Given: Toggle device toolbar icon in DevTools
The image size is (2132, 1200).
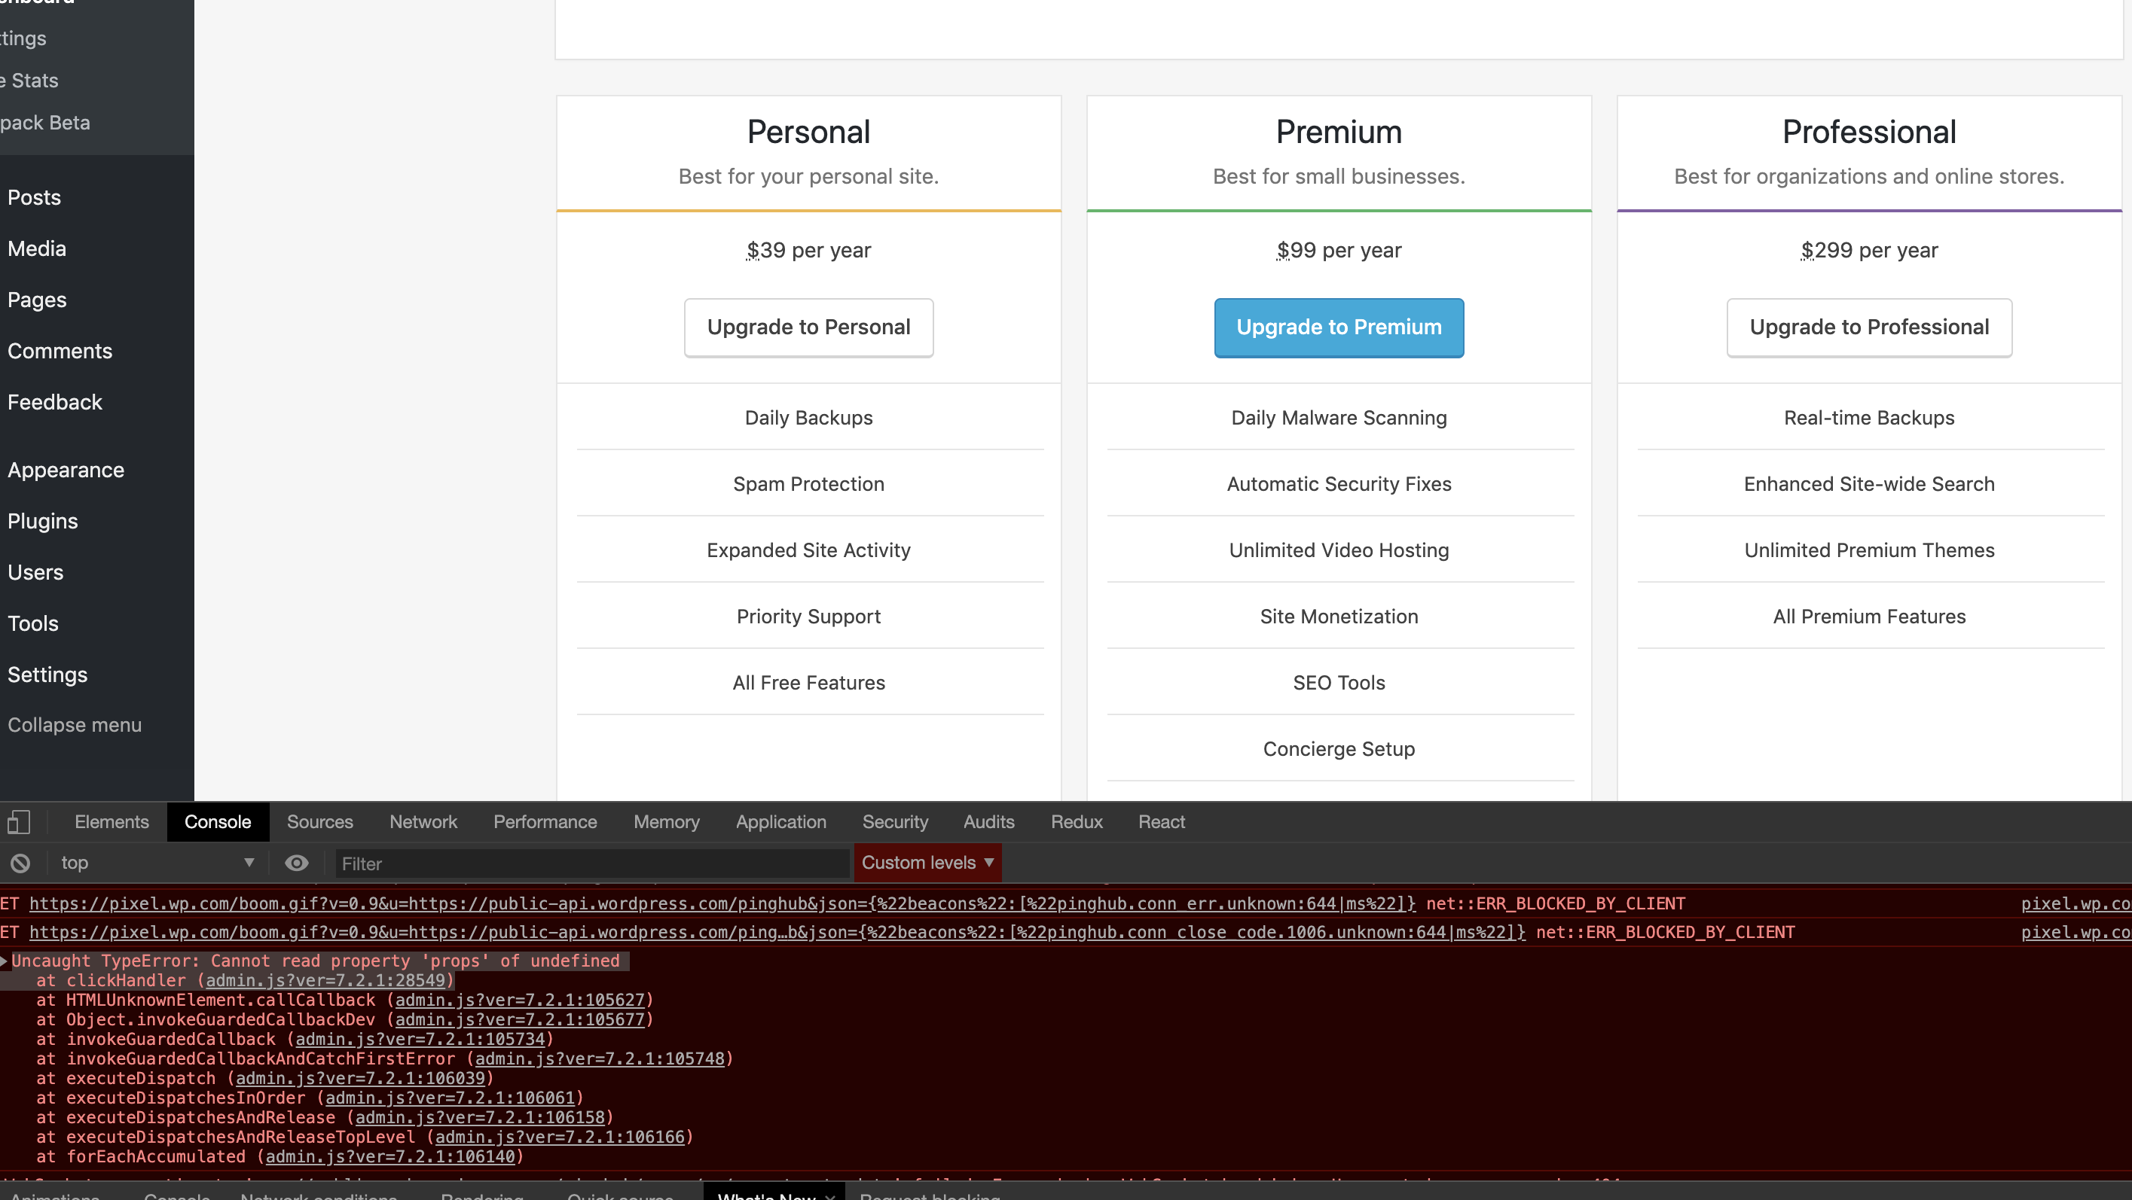Looking at the screenshot, I should (x=18, y=821).
